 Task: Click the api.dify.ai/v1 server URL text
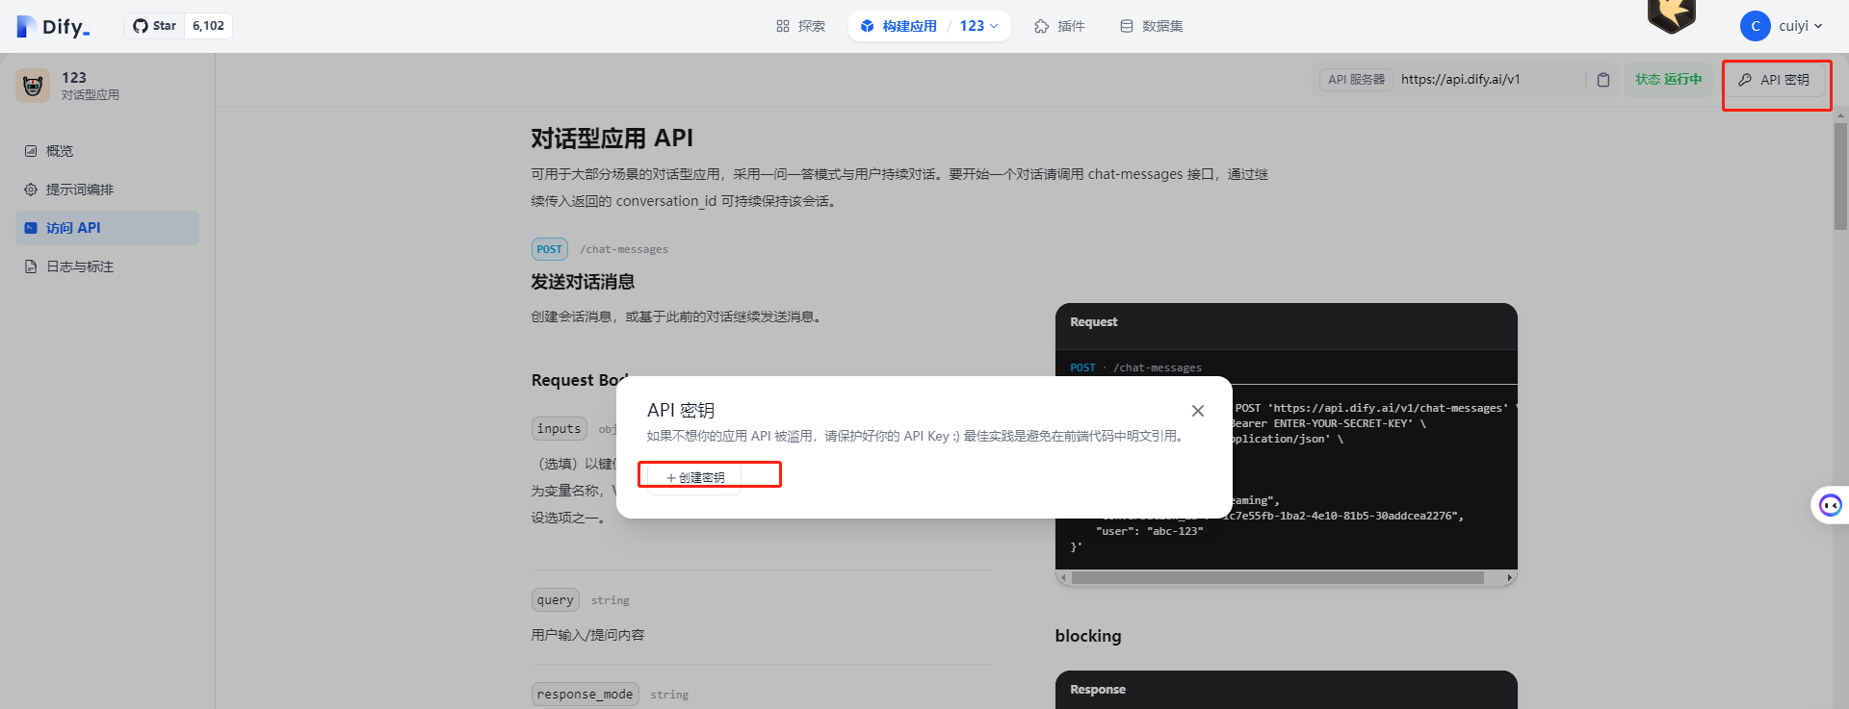tap(1460, 80)
